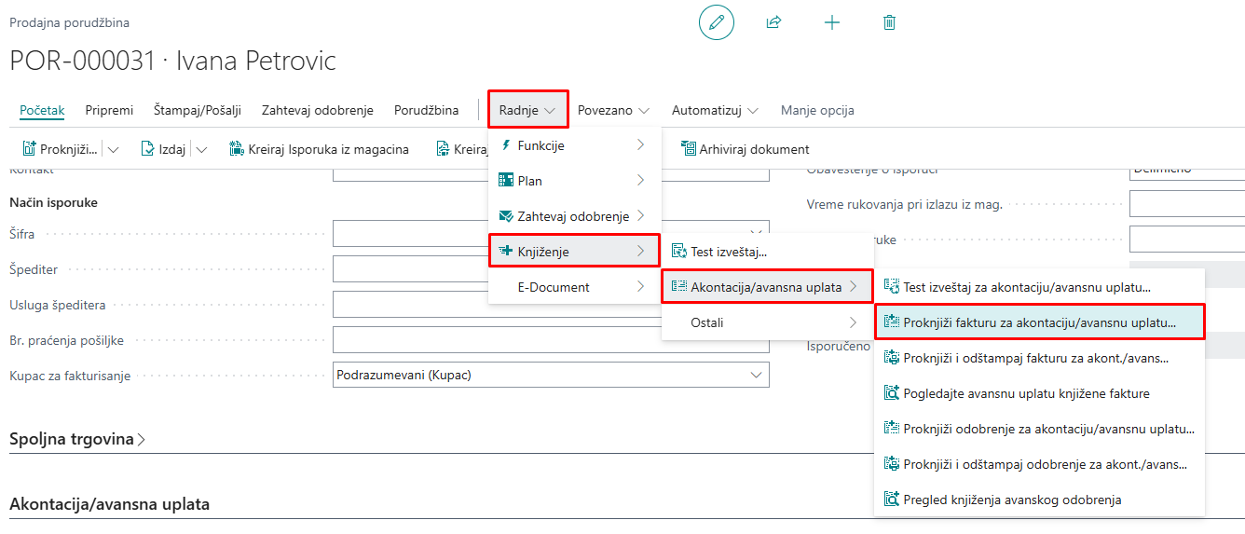
Task: Click the pencil edit icon
Action: point(716,22)
